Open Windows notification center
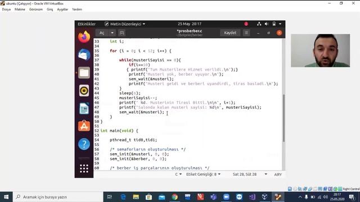 [x=352, y=197]
